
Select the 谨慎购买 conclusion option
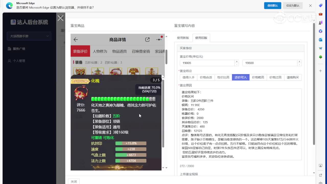293,77
